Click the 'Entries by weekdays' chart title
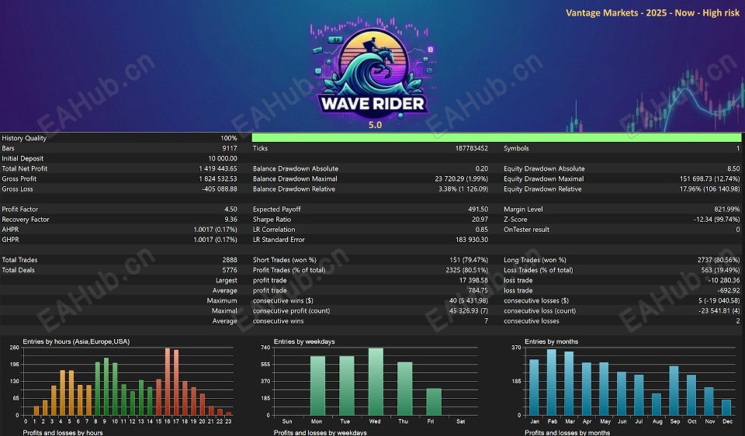 [x=304, y=341]
